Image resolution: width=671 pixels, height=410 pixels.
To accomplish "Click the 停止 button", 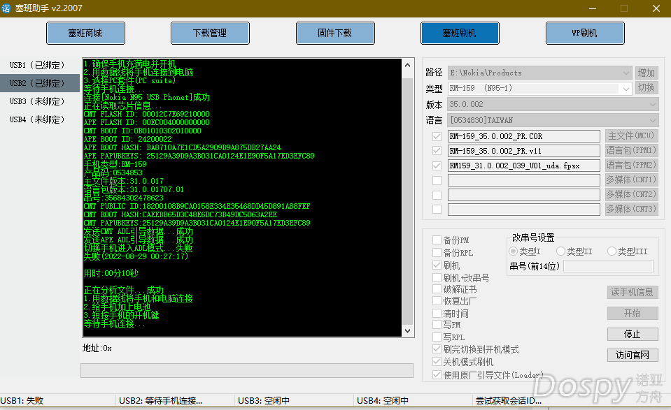I will tap(633, 334).
